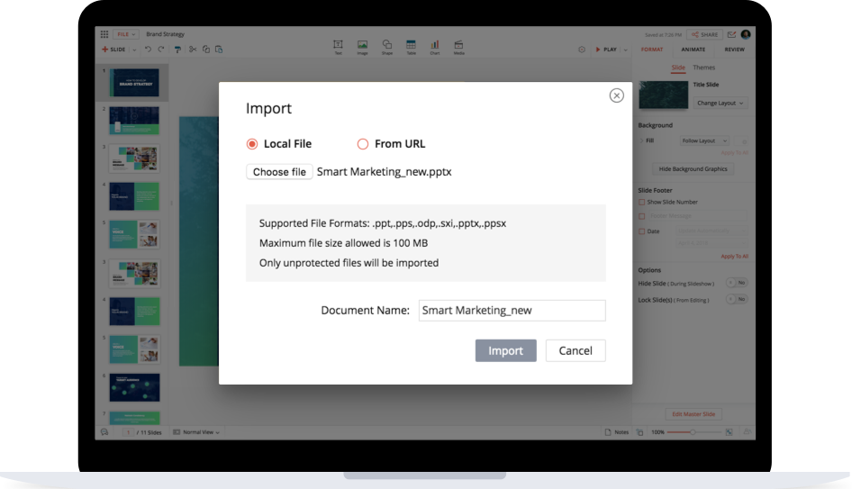Click Apply To All under Slide Footer

point(735,257)
